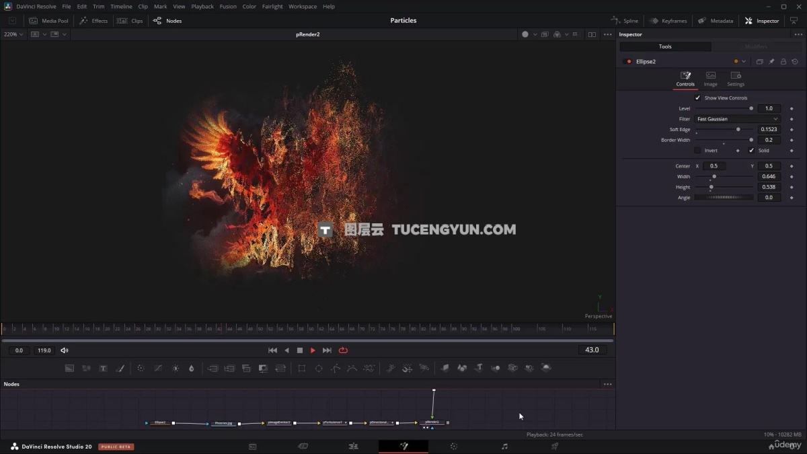Screen dimensions: 807x454
Task: Switch to the Color page icon
Action: (454, 446)
